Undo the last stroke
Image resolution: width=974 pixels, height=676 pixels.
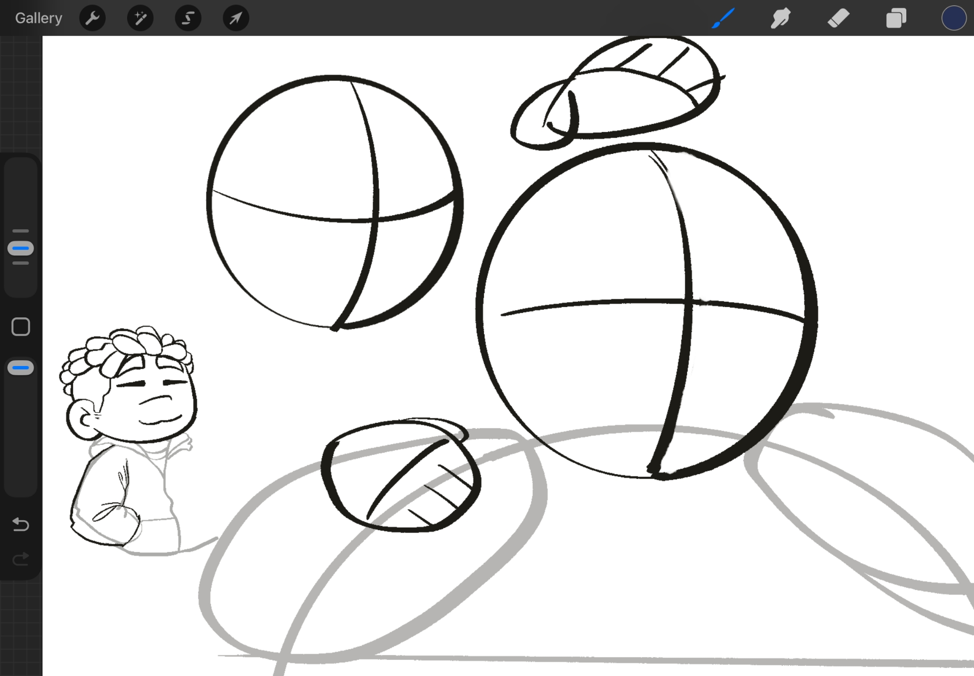coord(20,524)
